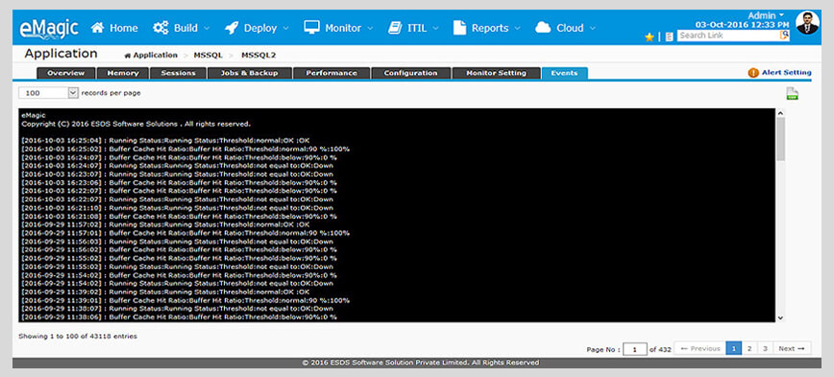Open the Sessions tab
834x377 pixels.
point(178,73)
